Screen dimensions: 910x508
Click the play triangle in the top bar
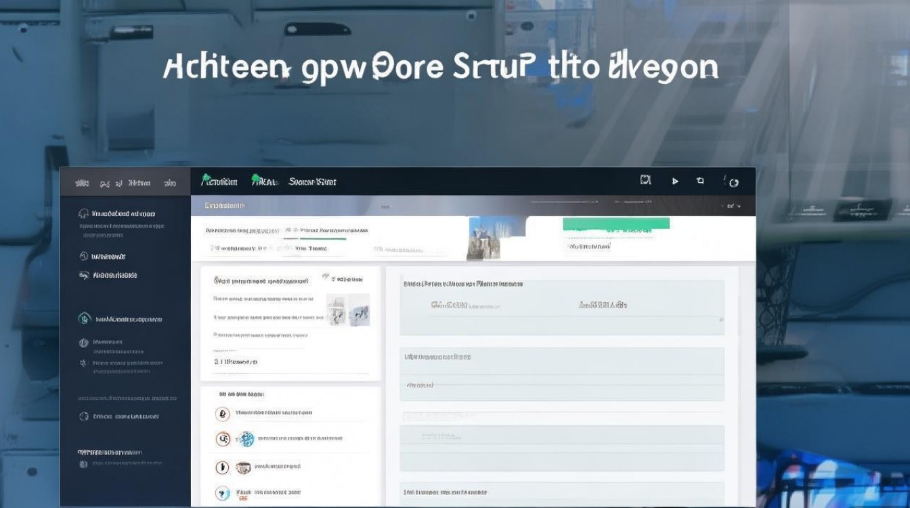(x=675, y=182)
